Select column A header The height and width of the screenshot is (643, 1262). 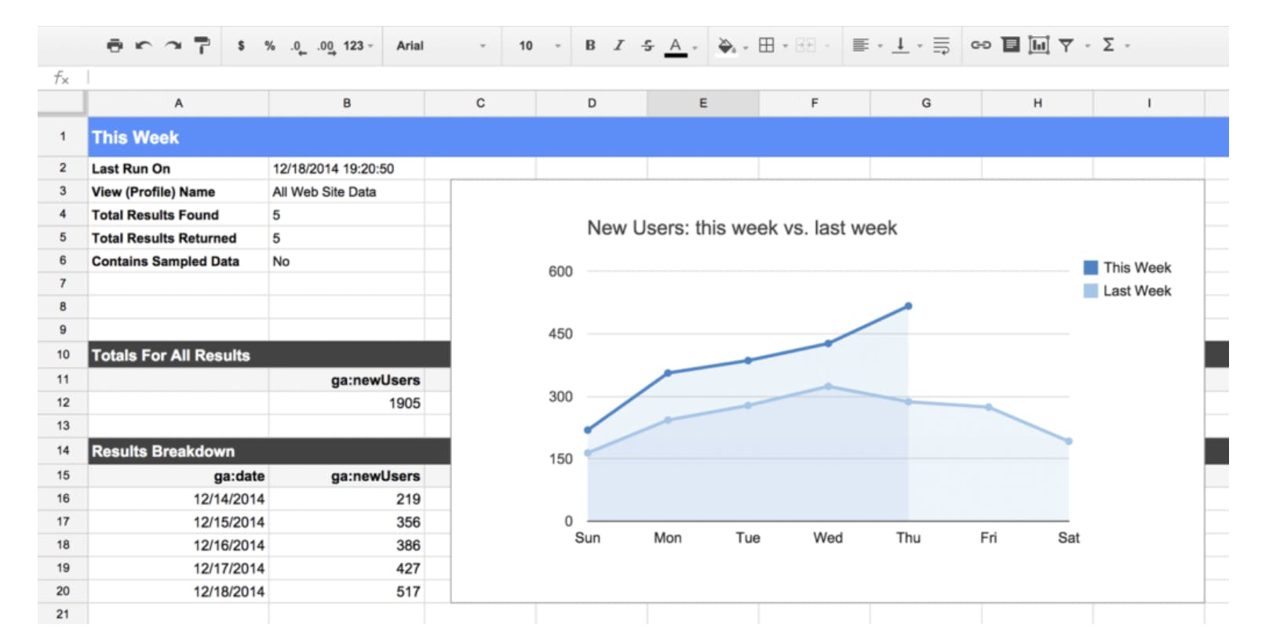tap(178, 103)
